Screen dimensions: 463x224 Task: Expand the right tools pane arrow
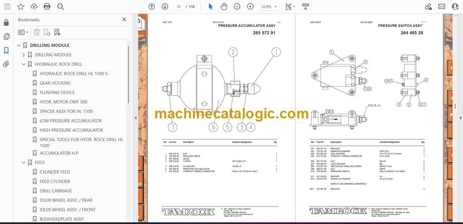(x=460, y=118)
